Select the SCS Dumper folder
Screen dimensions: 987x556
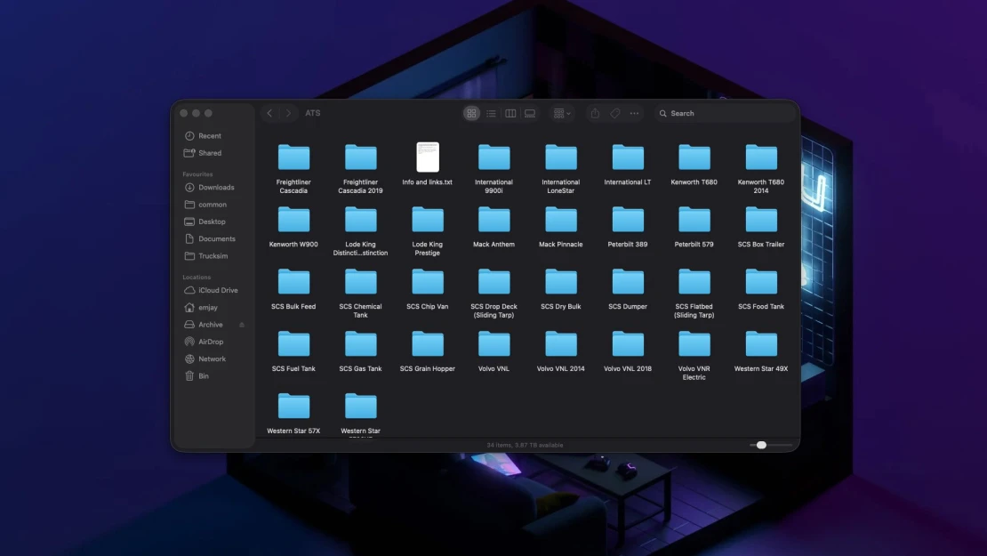(628, 282)
